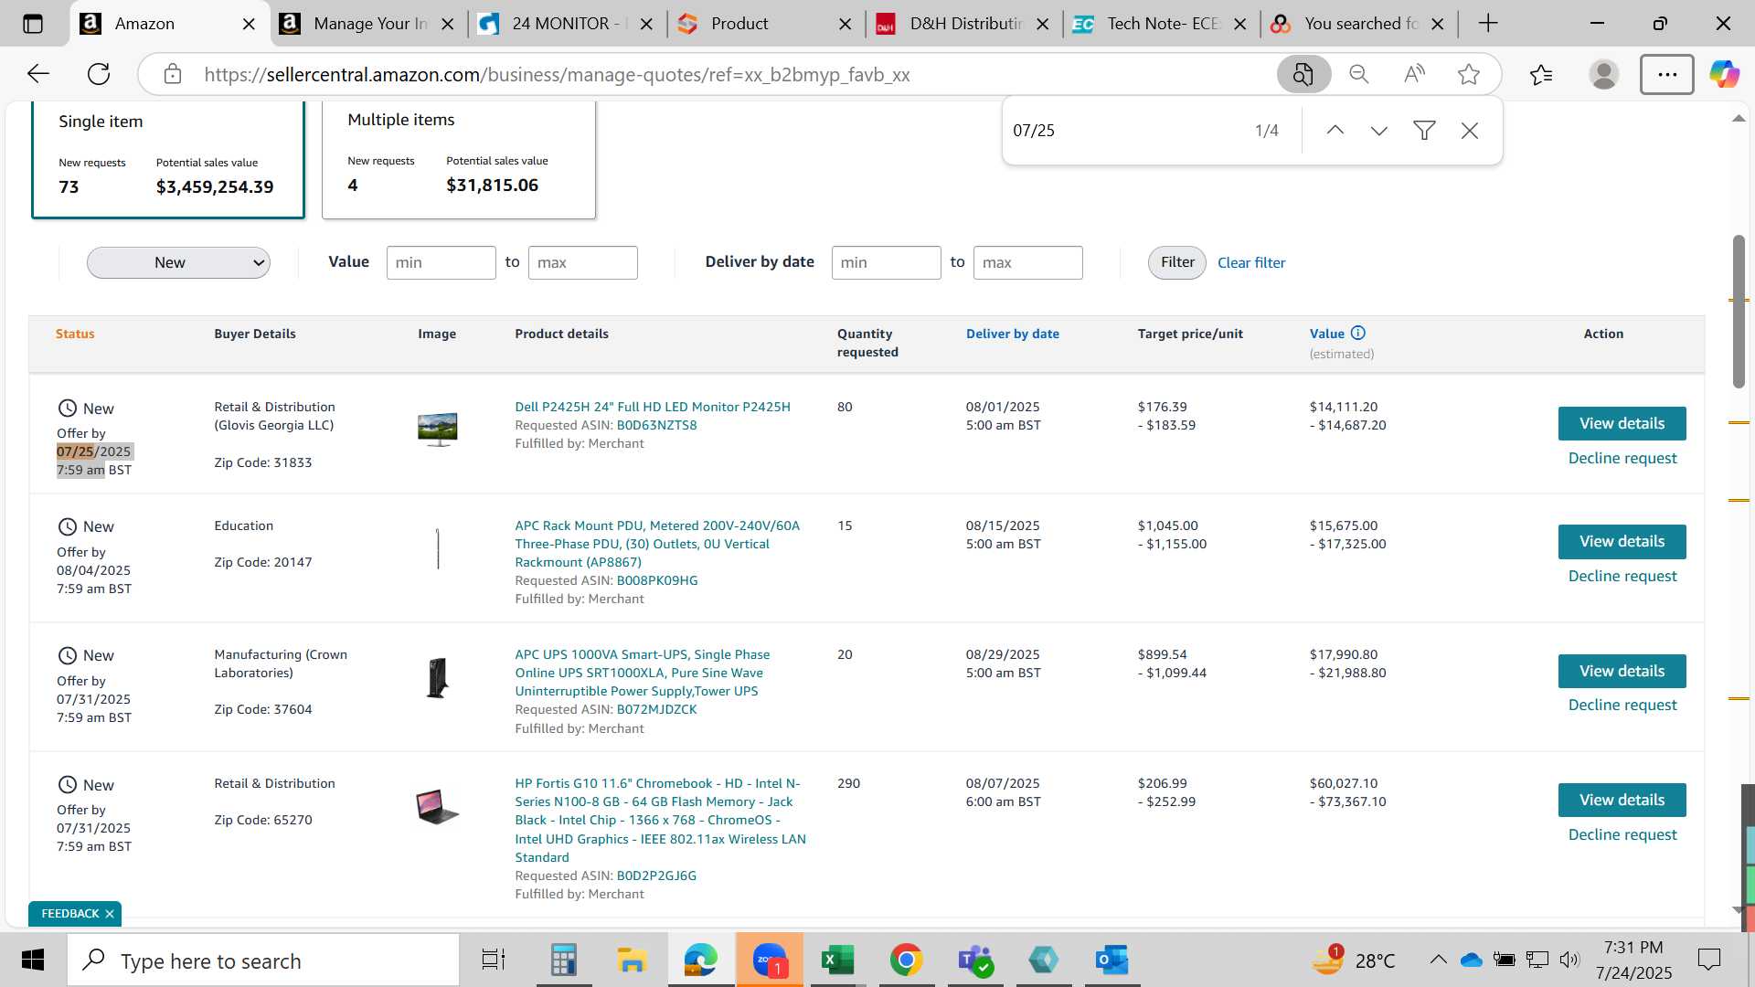View details for Dell P2425H monitor

click(x=1622, y=424)
